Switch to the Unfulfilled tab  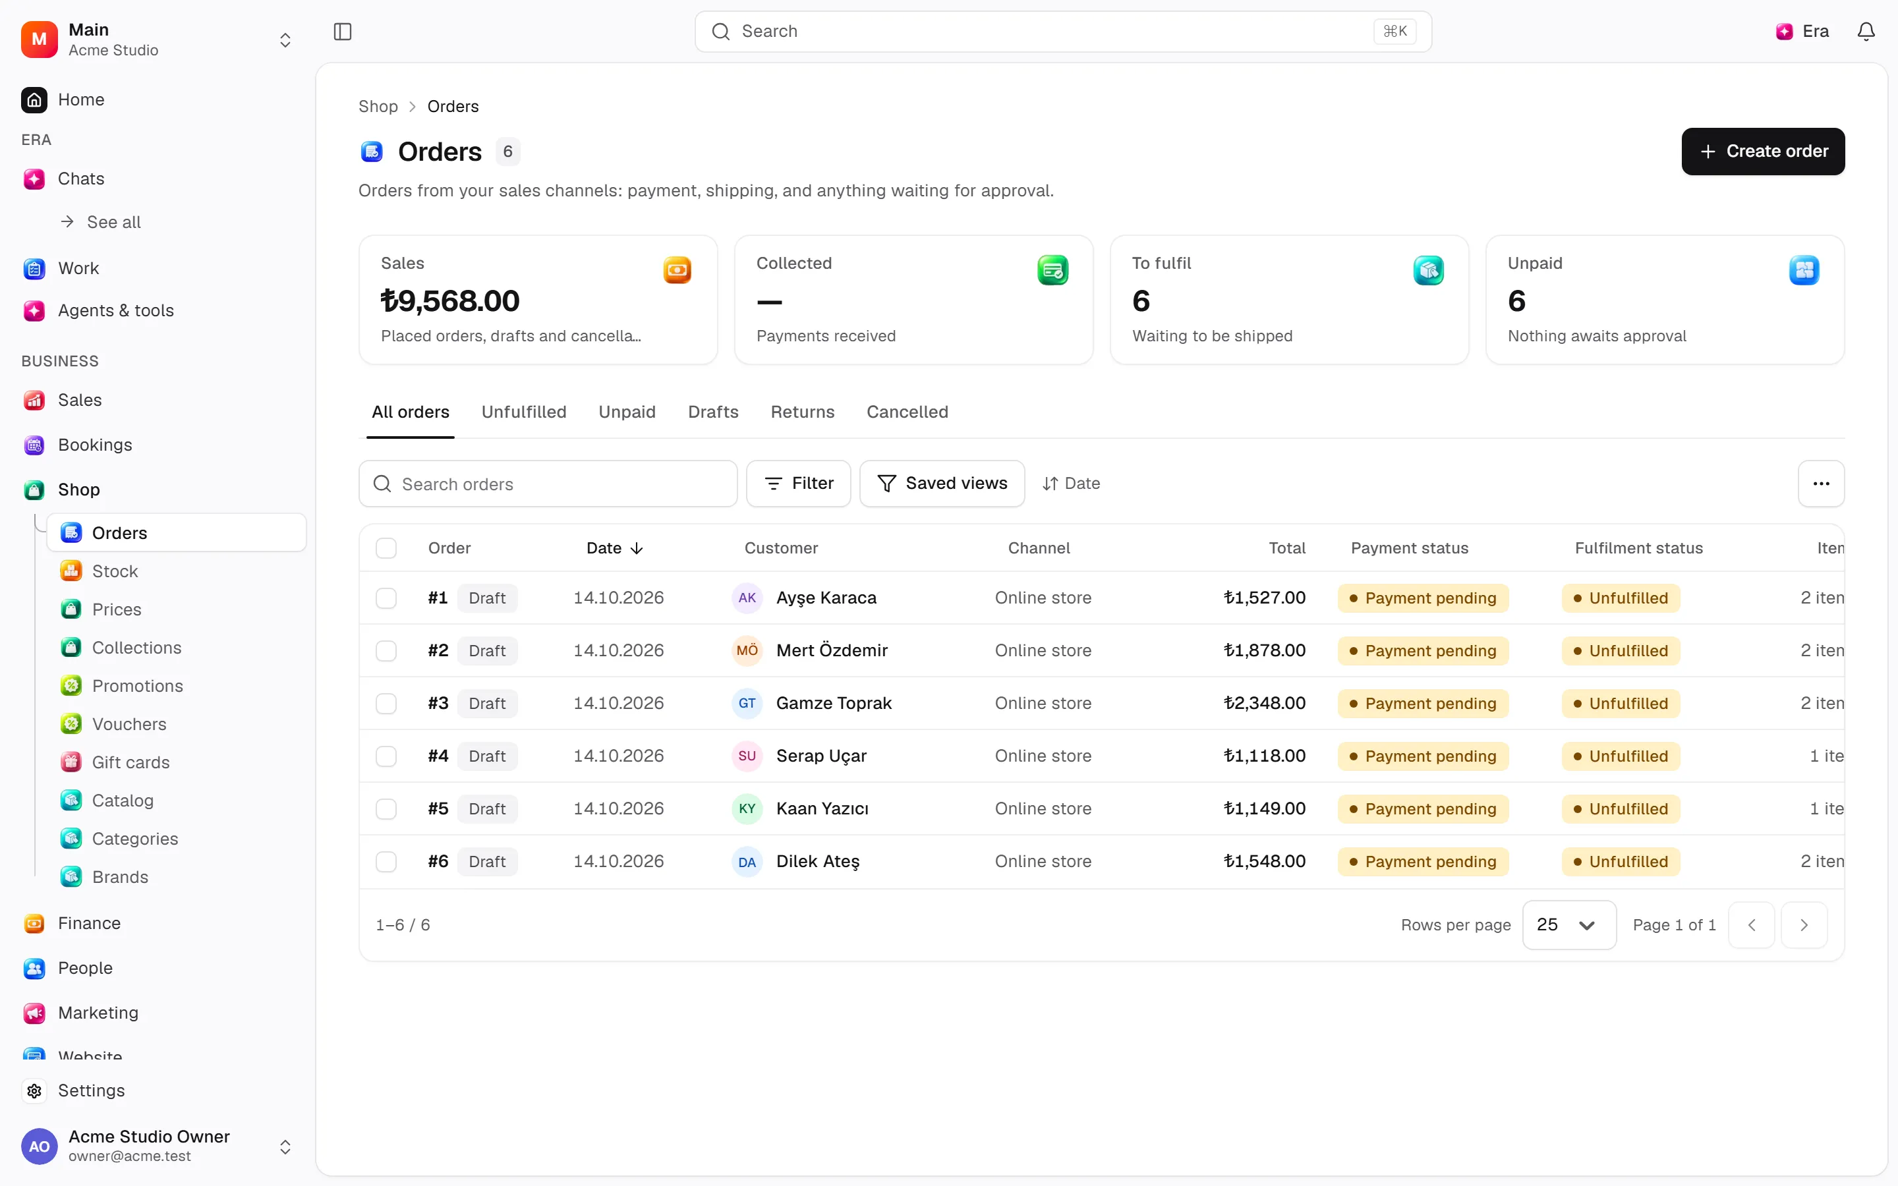tap(524, 412)
